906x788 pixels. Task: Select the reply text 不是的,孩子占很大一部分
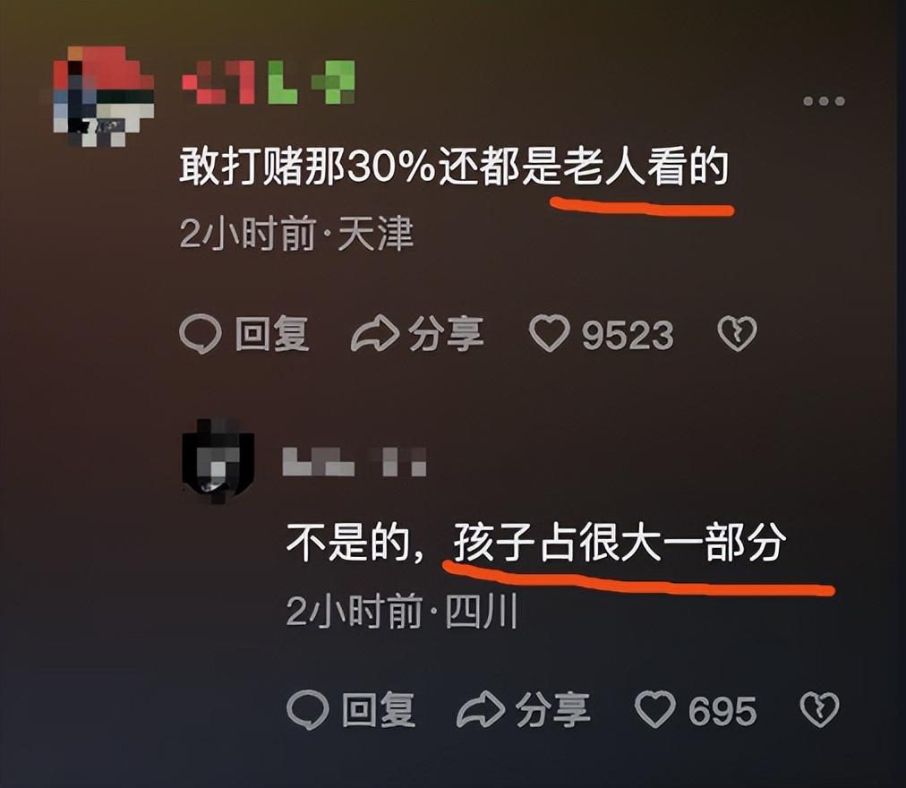pos(536,543)
